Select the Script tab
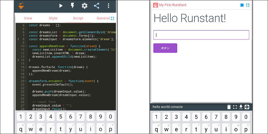268x134 pixels. (x=78, y=18)
